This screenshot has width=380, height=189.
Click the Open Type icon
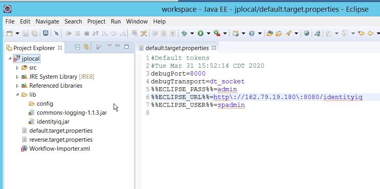point(270,33)
